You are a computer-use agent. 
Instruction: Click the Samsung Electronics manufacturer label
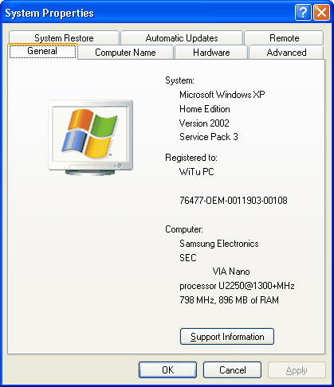[219, 244]
